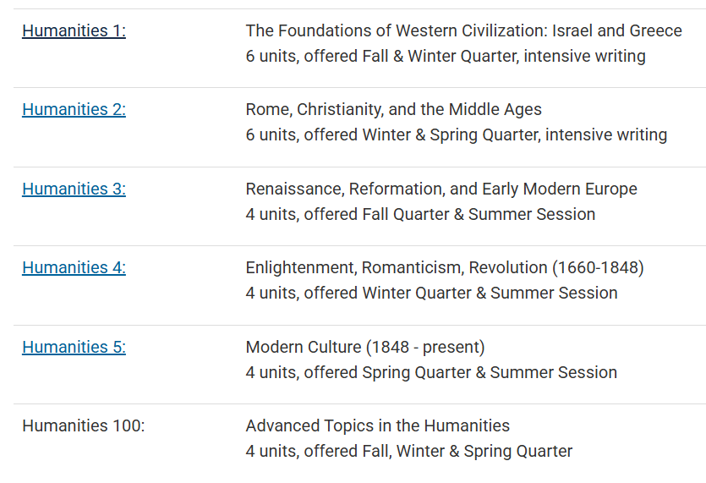Click the Fall & Winter Quarter offering line
The height and width of the screenshot is (483, 706).
point(446,57)
